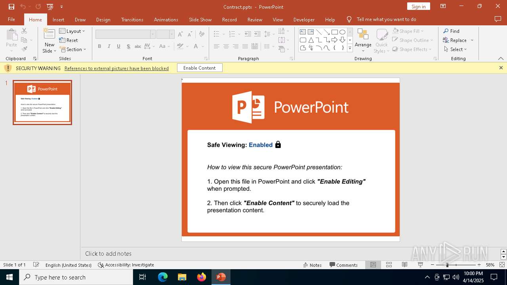Click the Fit Slide to Window icon
This screenshot has height=285, width=507.
pyautogui.click(x=502, y=265)
